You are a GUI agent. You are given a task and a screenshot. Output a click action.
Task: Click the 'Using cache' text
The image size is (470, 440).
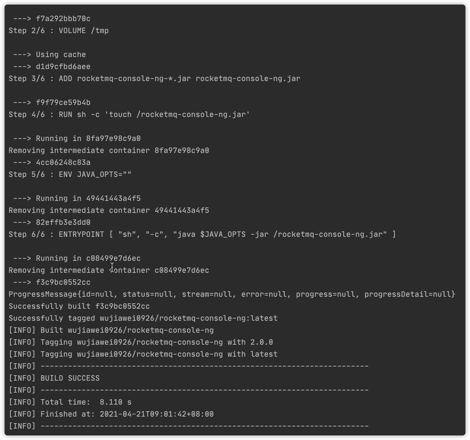click(61, 55)
